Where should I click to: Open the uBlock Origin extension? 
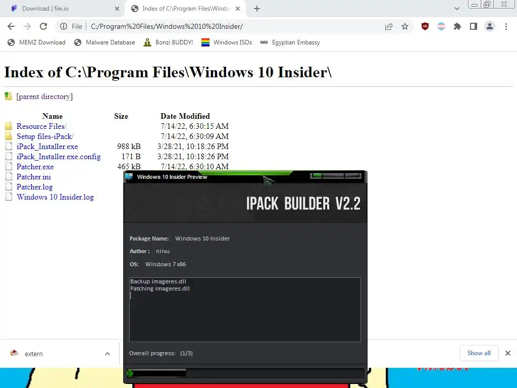(x=425, y=26)
